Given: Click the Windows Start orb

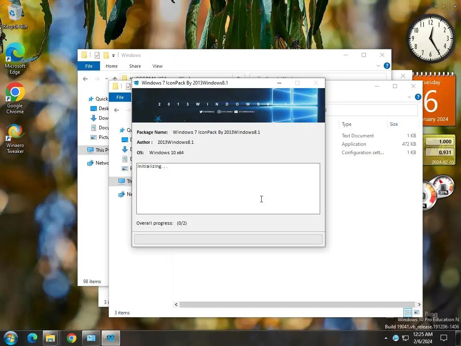Looking at the screenshot, I should point(10,338).
